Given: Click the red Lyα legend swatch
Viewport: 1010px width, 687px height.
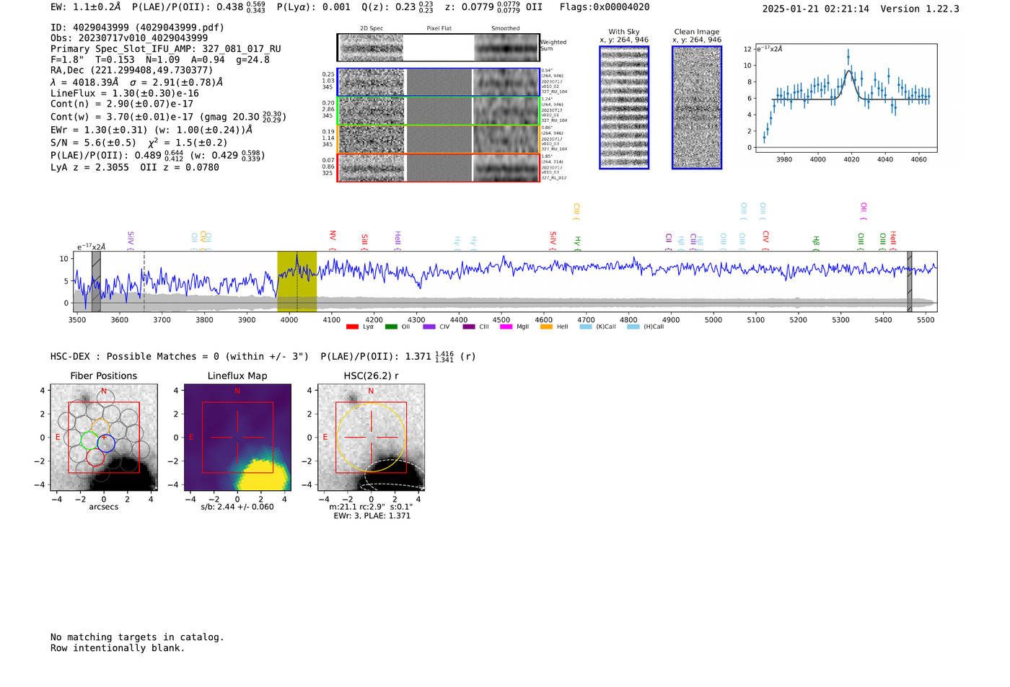Looking at the screenshot, I should (x=352, y=327).
